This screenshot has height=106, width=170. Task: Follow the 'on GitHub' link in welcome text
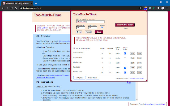click(x=43, y=28)
